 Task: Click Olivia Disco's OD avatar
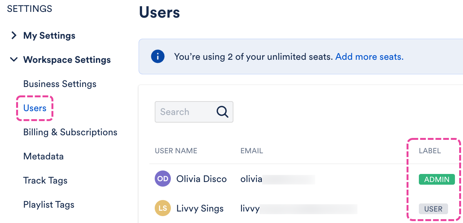point(162,179)
